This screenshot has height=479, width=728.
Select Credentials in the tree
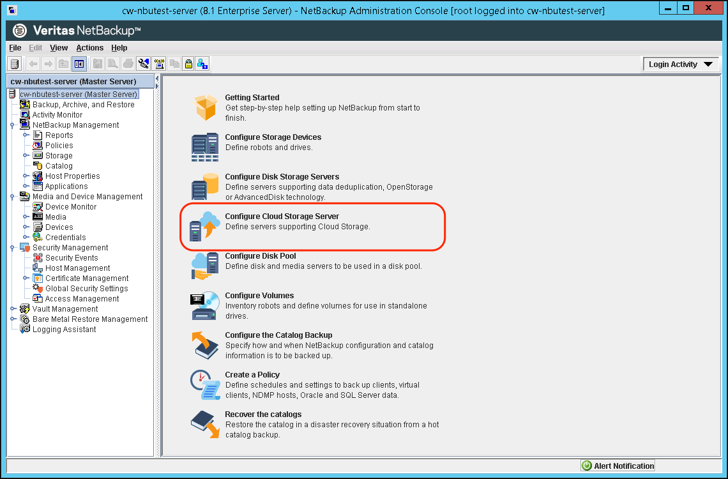[66, 237]
